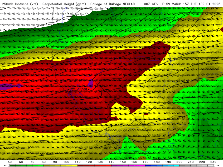Click the purple 140-knot patch beside the 10380 label
223x167 pixels.
tap(90, 83)
